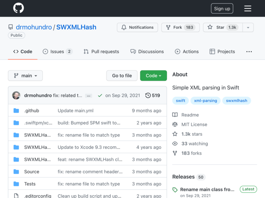Click the fork count 183 badge
Screen dimensions: 265x198
coord(190,27)
